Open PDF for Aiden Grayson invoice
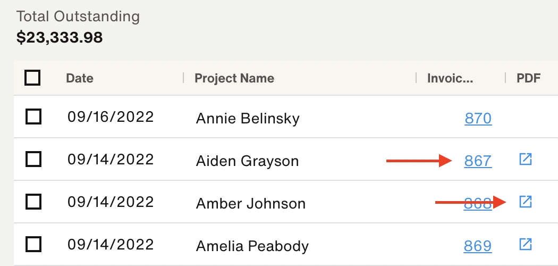558x266 pixels. 525,159
